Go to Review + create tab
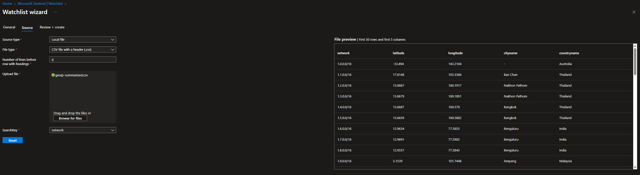Viewport: 640px width, 175px height. pos(52,27)
